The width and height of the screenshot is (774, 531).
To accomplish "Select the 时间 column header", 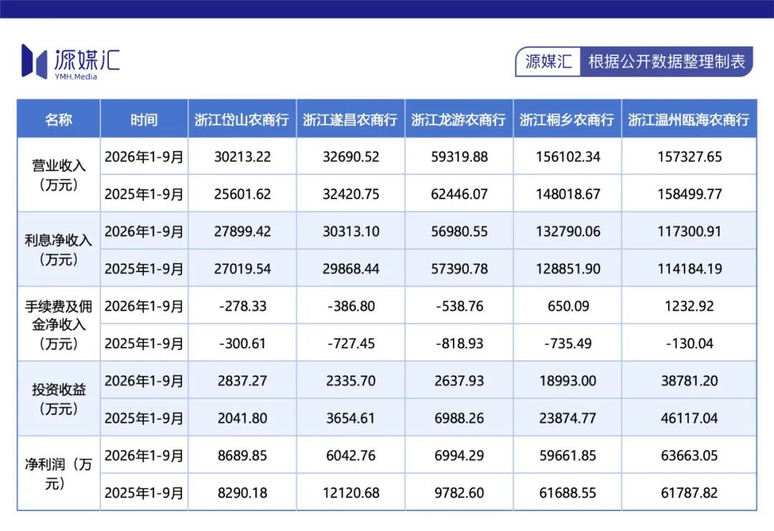I will pos(144,120).
